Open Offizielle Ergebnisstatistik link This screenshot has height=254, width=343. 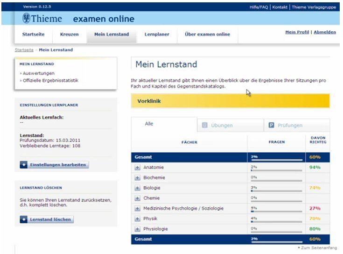50,80
